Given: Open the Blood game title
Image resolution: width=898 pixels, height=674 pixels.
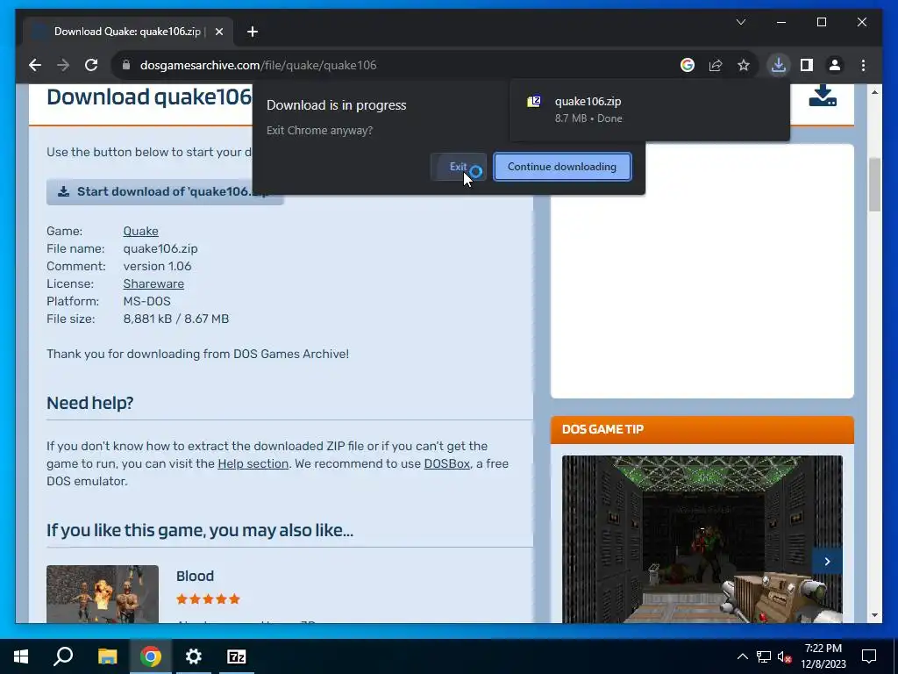Looking at the screenshot, I should point(195,576).
